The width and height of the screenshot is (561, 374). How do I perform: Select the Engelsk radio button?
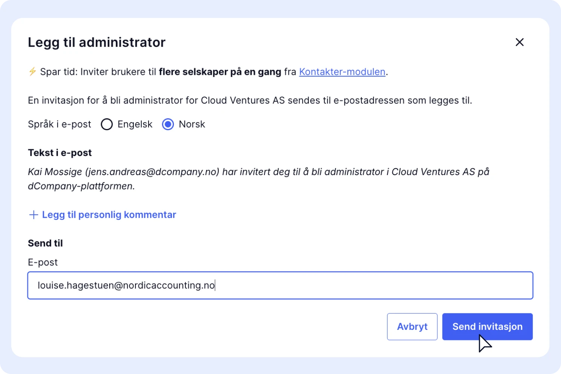(107, 124)
